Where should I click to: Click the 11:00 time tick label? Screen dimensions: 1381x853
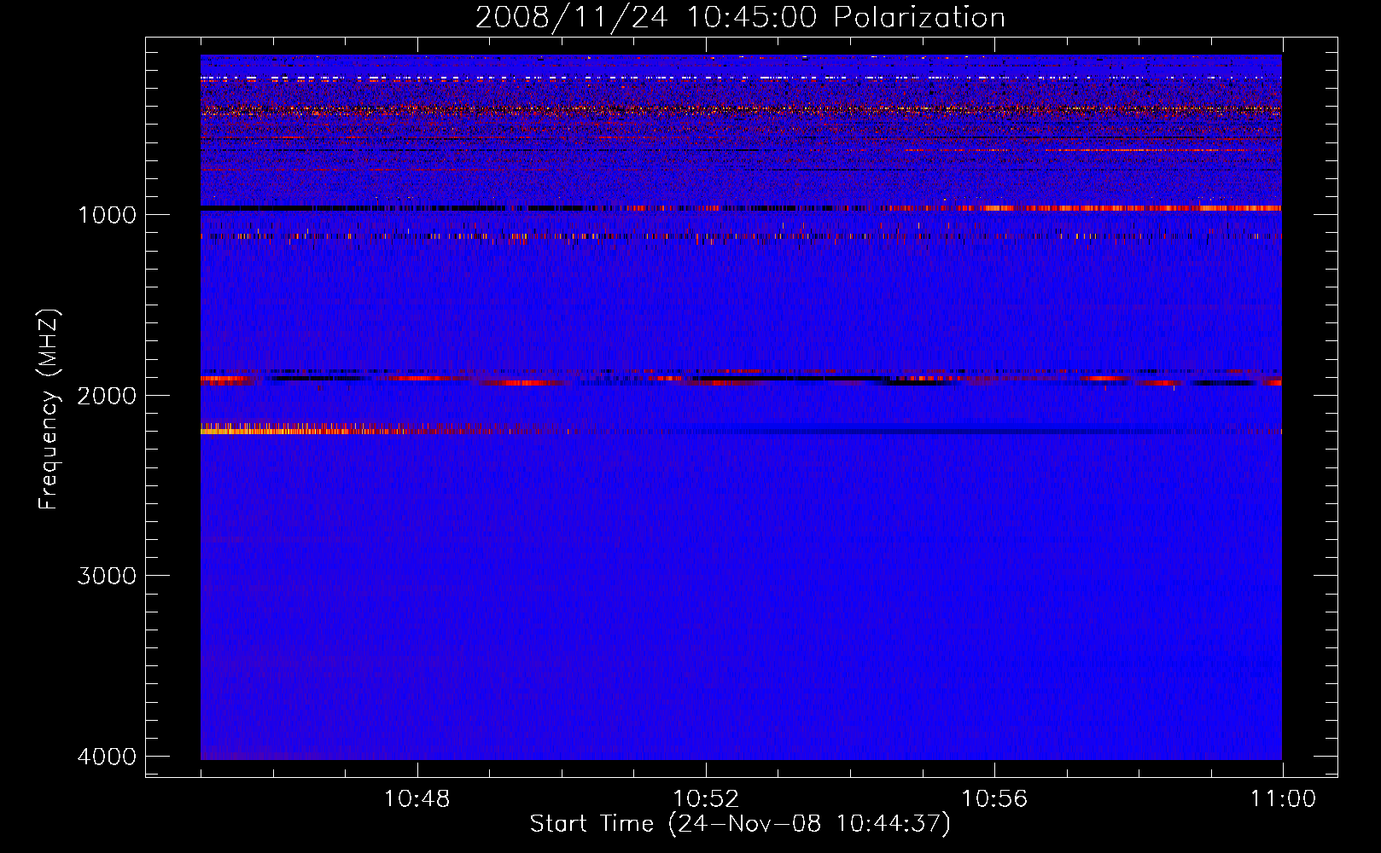[1283, 799]
